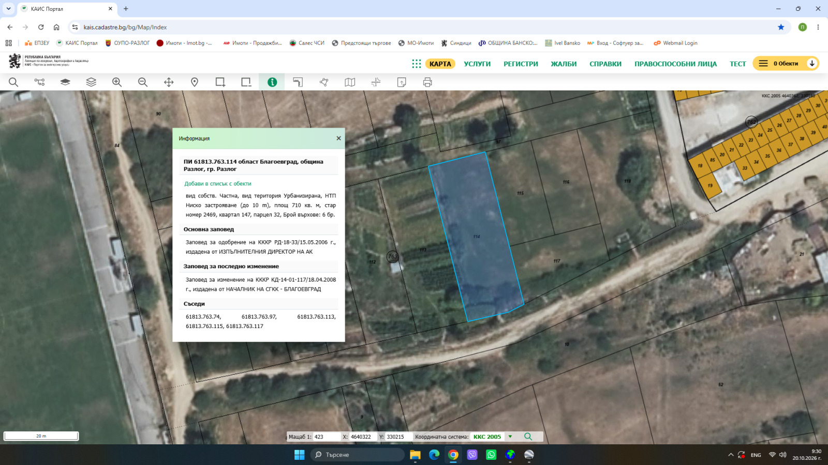Click neighbor entry 61813.763.113,
828x465 pixels.
(316, 317)
